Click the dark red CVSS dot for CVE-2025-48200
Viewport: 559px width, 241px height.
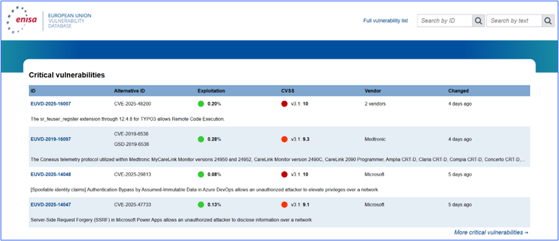click(285, 103)
